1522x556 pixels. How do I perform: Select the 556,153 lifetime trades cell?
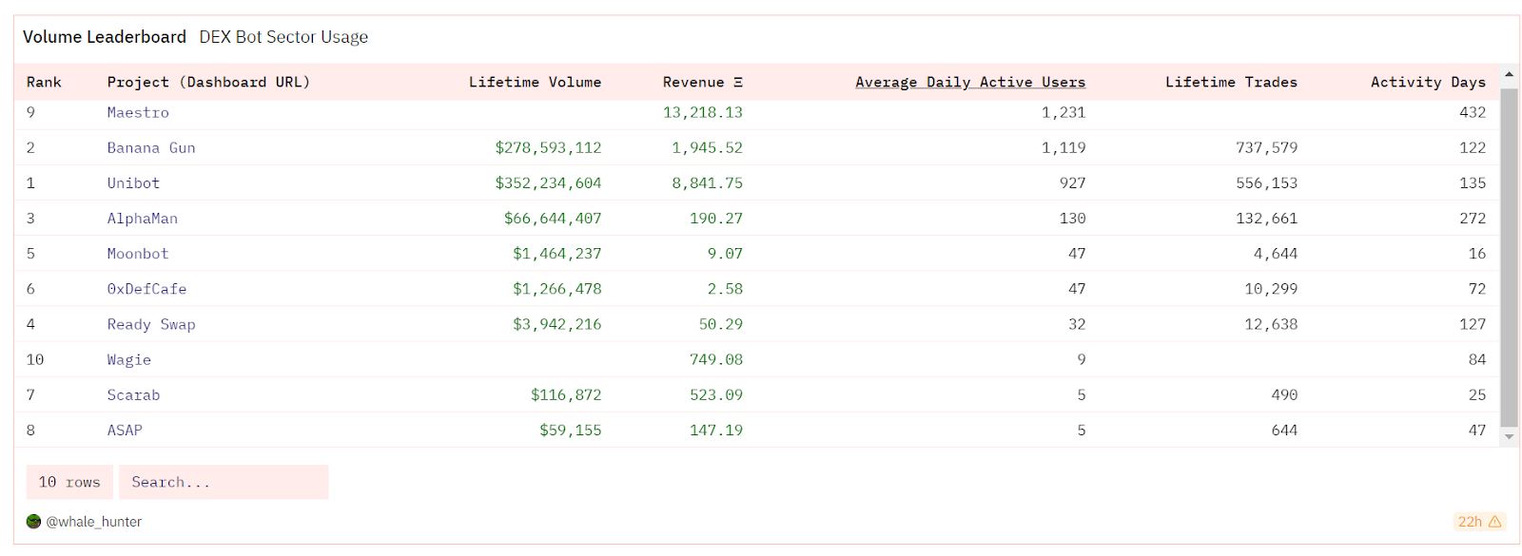[x=1266, y=182]
